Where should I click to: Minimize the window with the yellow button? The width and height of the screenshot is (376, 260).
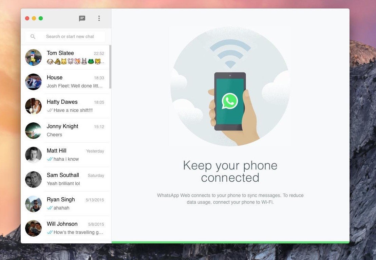coord(34,18)
